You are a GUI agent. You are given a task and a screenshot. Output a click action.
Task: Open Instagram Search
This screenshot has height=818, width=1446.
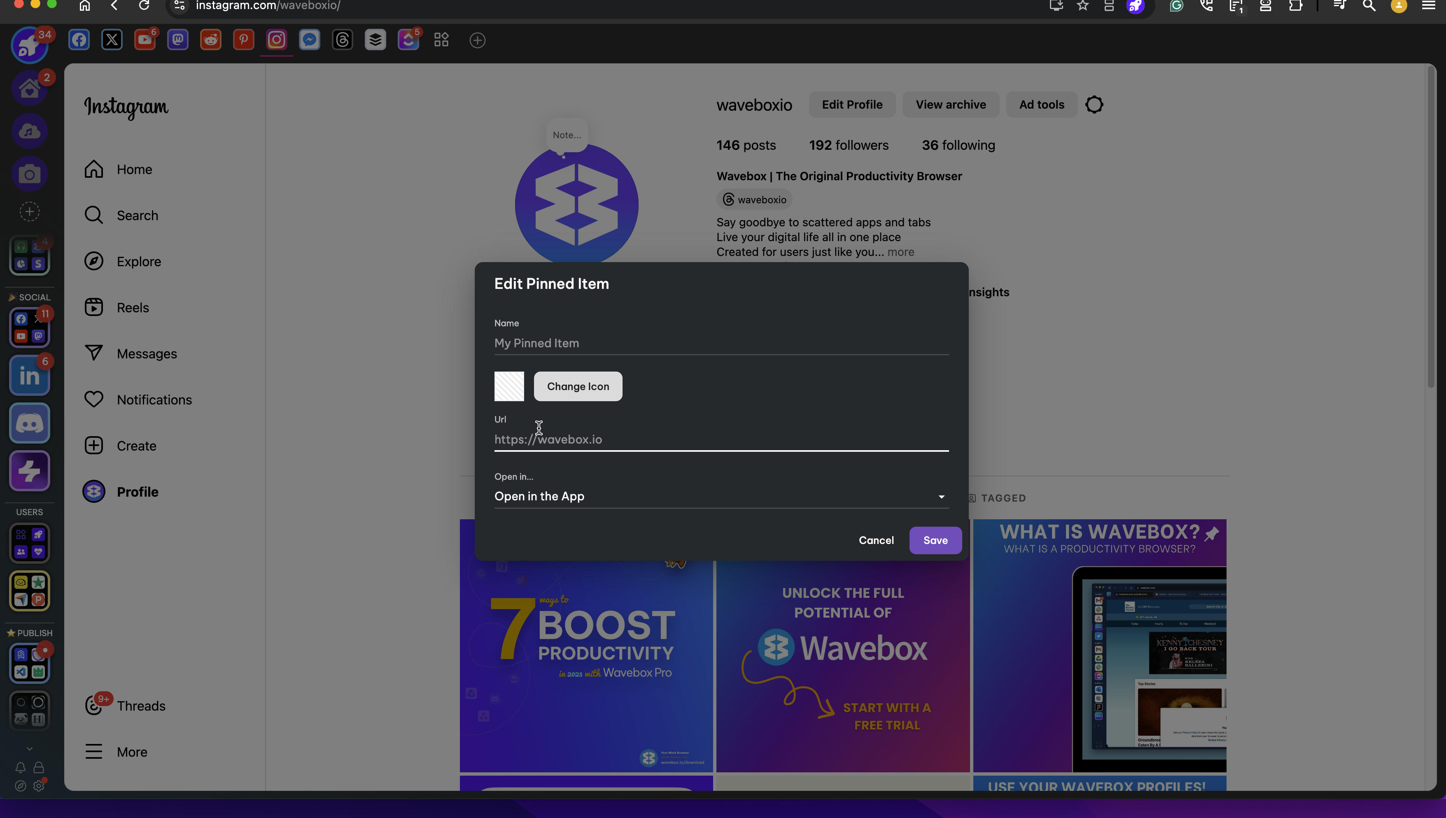tap(121, 215)
